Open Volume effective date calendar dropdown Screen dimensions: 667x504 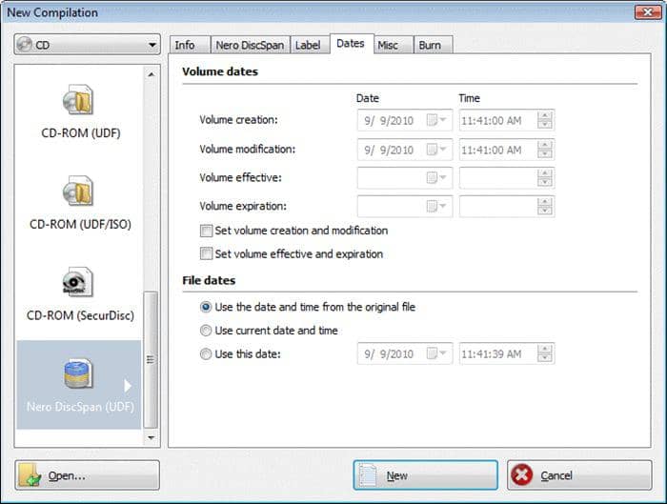click(x=436, y=178)
